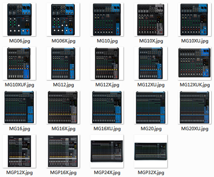This screenshot has width=214, height=177.
Task: Open the MG10.jpg file thumbnail
Action: [x=107, y=20]
